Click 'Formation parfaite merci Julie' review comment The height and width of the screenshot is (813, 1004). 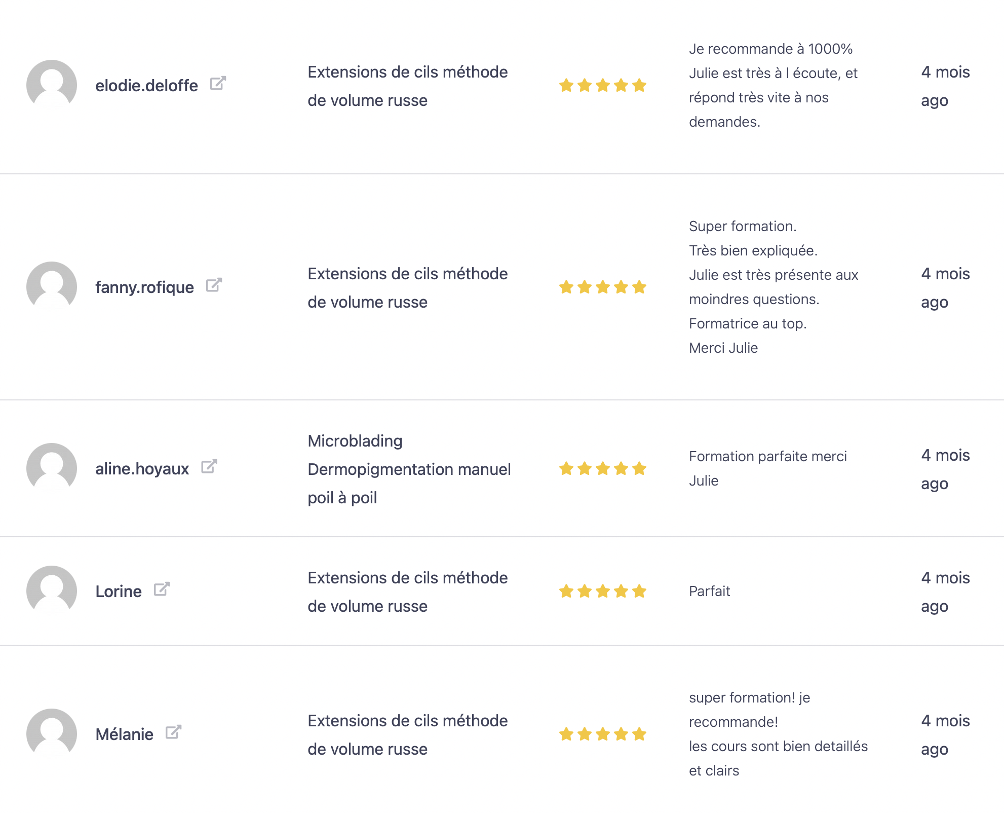coord(767,469)
